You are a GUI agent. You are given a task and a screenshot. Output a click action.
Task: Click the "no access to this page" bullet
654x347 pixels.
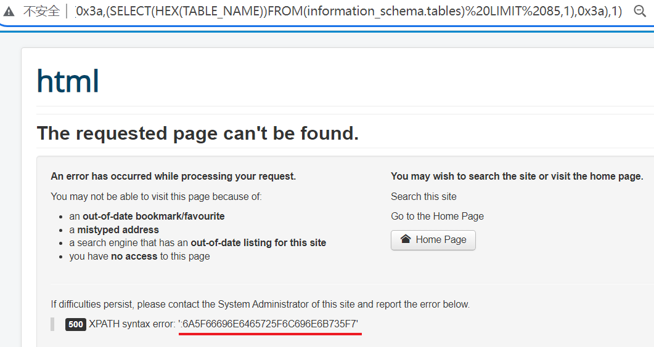pos(139,256)
